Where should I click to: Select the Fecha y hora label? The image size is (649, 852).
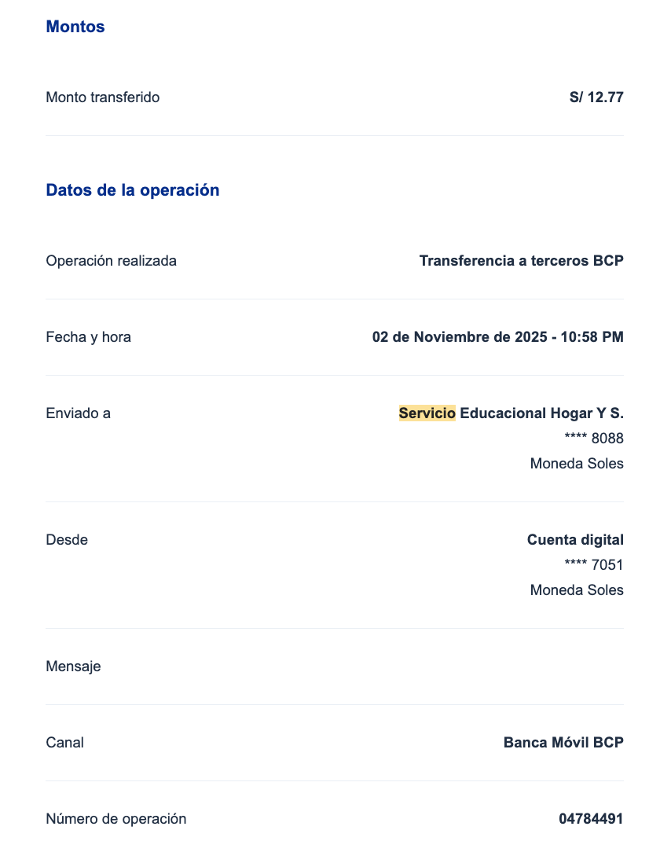tap(89, 337)
